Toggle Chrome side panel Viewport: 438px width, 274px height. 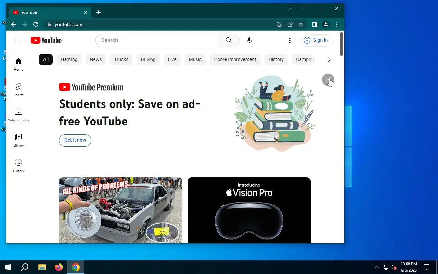(x=315, y=24)
